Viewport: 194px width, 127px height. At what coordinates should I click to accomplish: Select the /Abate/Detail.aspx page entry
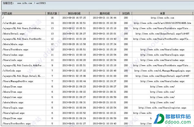pos(14,34)
